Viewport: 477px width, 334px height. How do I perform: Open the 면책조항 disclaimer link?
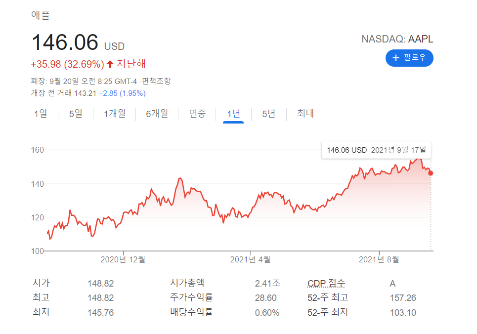[156, 81]
